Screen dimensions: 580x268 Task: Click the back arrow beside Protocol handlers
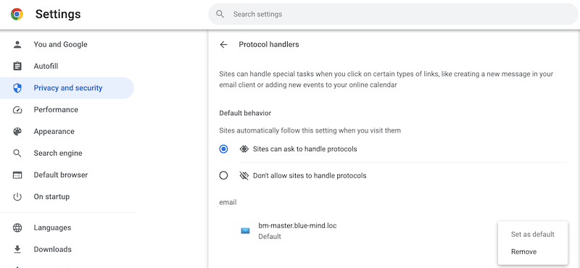(x=223, y=45)
